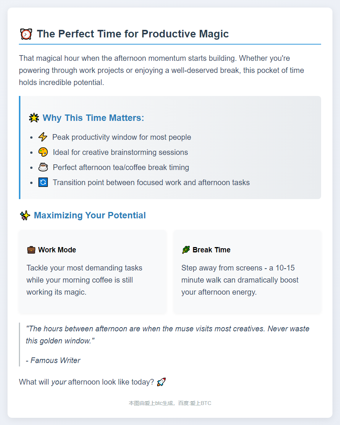Select the Work Mode card title
This screenshot has height=425, width=340.
pyautogui.click(x=57, y=250)
